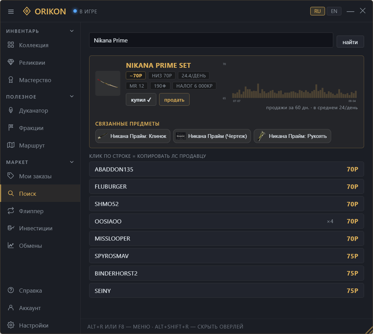Copy message to seller SHMO52
This screenshot has height=334, width=373.
227,204
